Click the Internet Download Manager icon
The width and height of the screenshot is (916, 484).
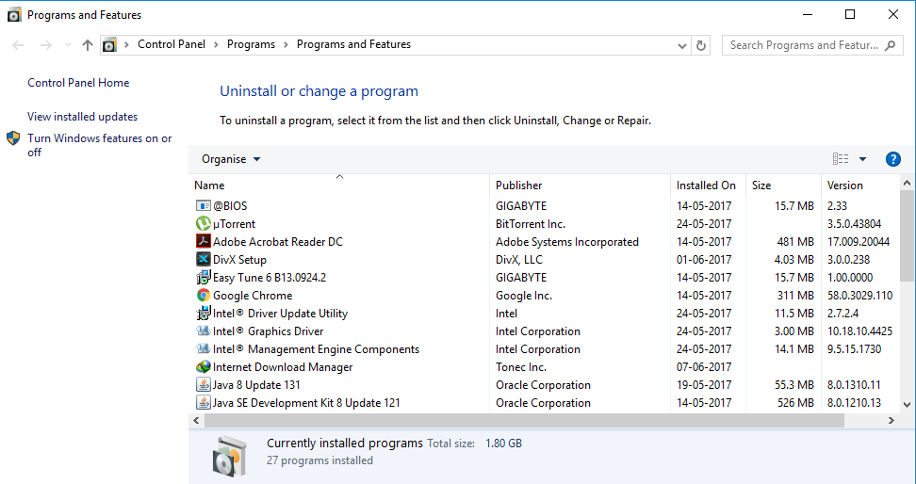click(x=203, y=367)
